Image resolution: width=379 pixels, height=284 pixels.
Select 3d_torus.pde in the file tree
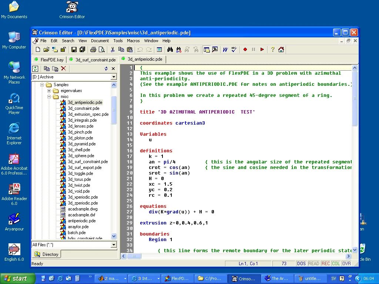(79, 179)
